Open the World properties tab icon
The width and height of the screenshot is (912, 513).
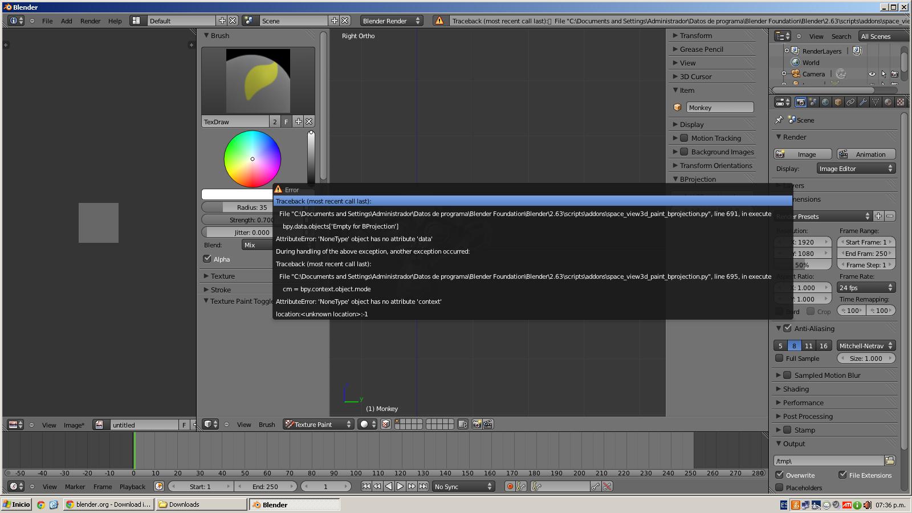[825, 102]
